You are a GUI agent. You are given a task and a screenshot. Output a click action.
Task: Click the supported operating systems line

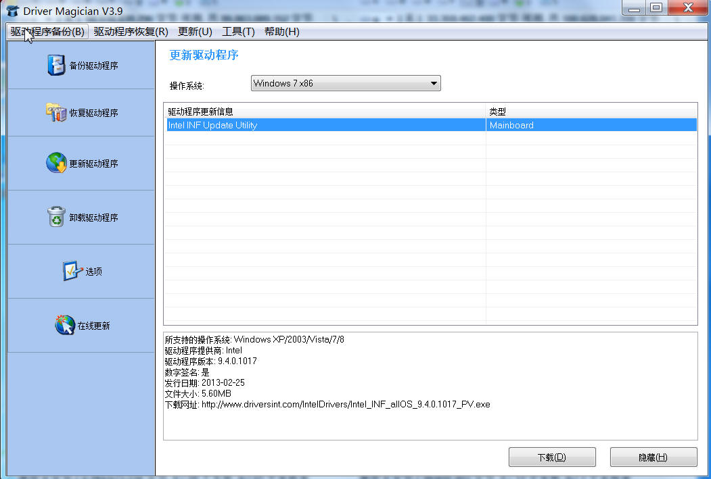(x=254, y=339)
